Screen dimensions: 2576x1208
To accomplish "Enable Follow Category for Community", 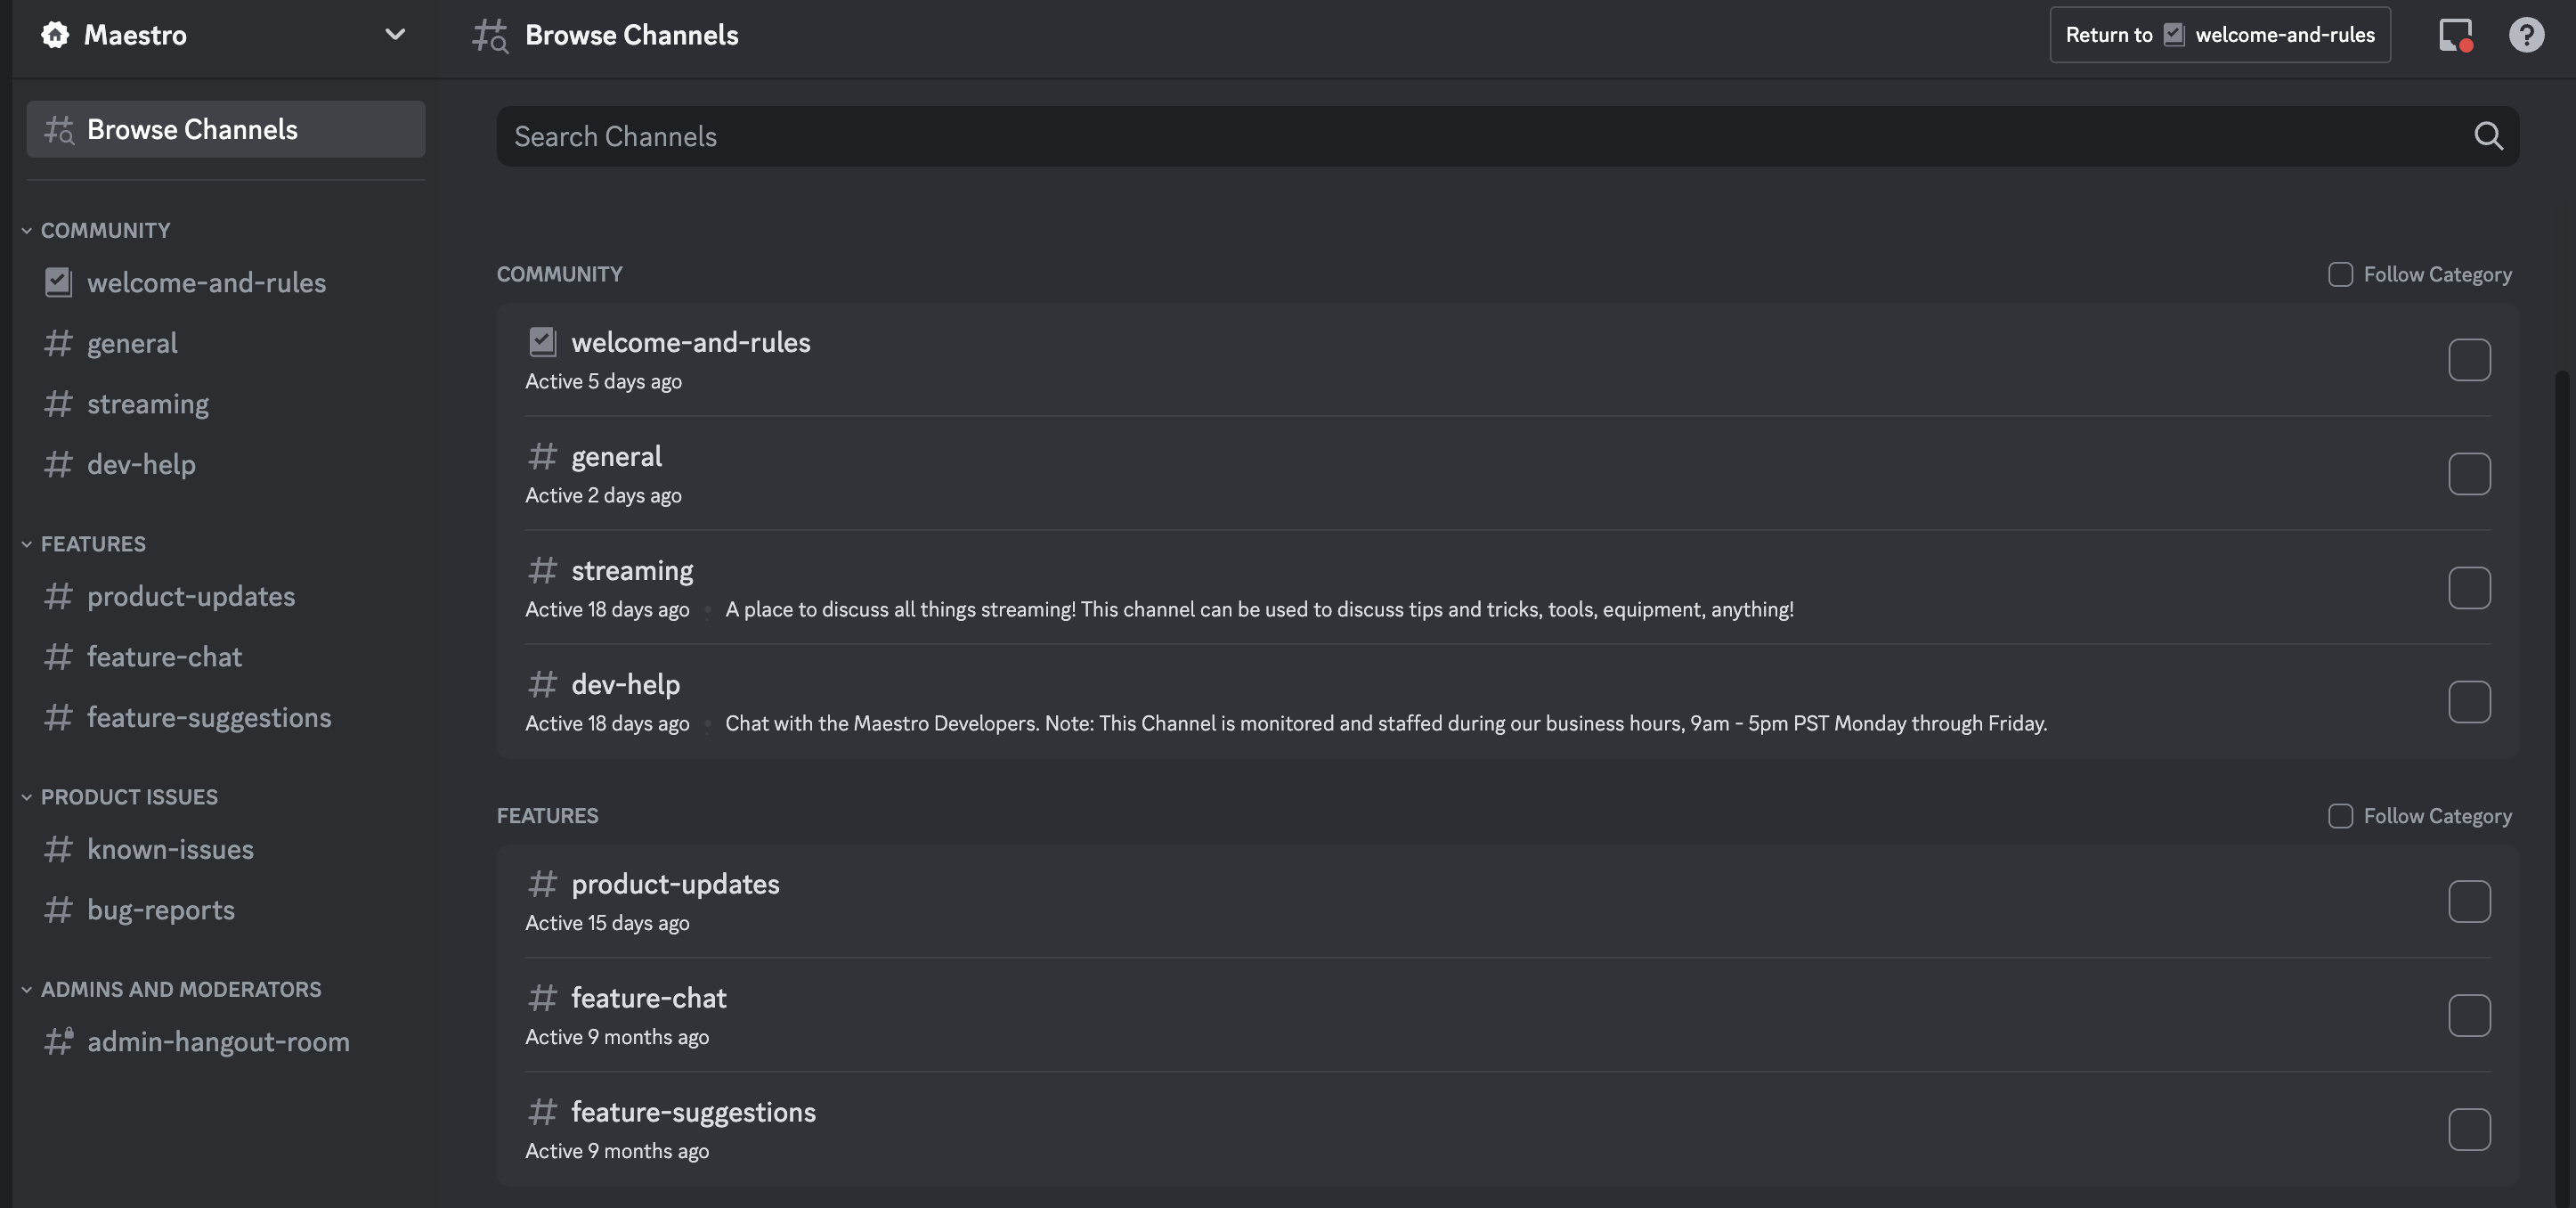I will pos(2340,274).
